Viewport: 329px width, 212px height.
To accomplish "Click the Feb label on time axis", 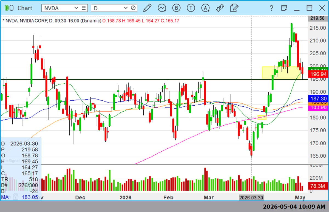I will [x=168, y=197].
